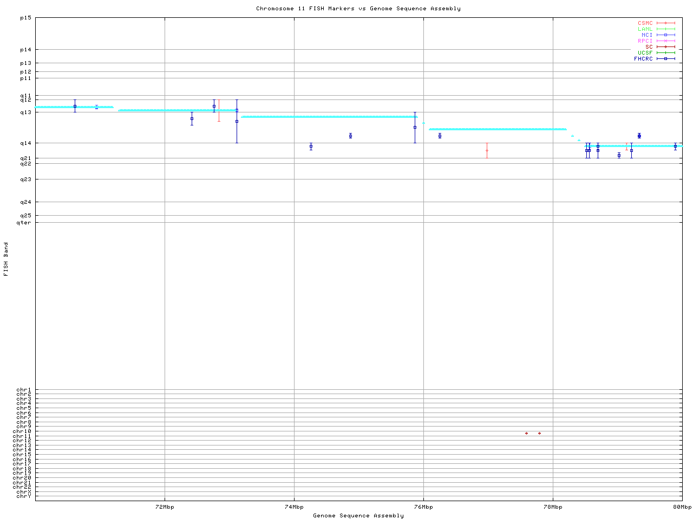This screenshot has width=693, height=519.
Task: Click the red line sample in CSMC legend
Action: [x=666, y=23]
